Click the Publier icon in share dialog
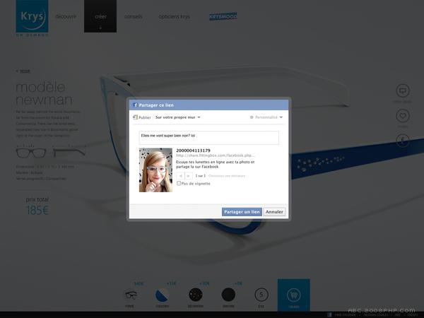424x318 pixels. click(135, 117)
